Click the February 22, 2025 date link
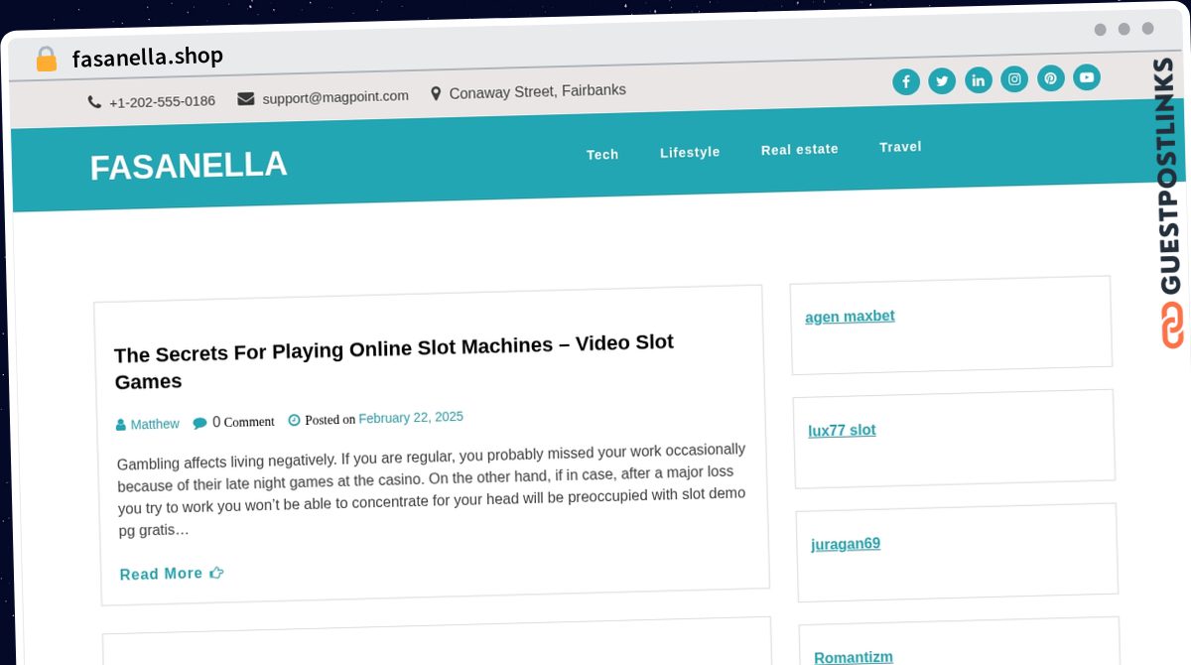Screen dimensions: 1191x665 point(411,417)
